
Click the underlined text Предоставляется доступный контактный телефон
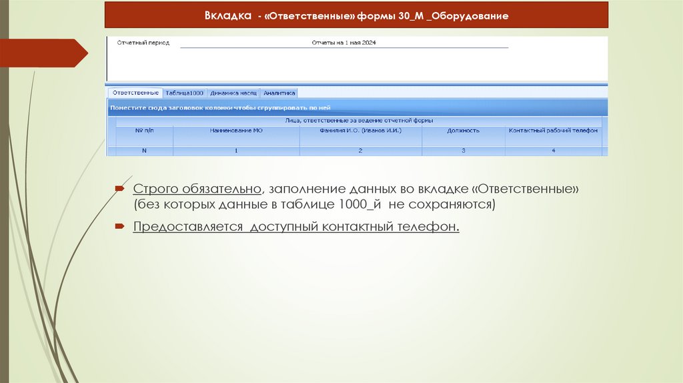296,227
